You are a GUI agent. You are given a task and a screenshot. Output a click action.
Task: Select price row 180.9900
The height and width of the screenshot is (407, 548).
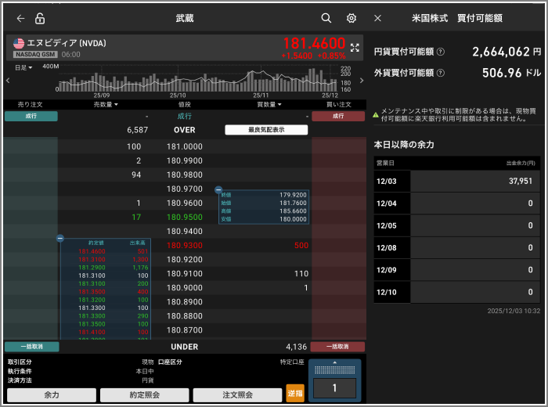point(185,160)
